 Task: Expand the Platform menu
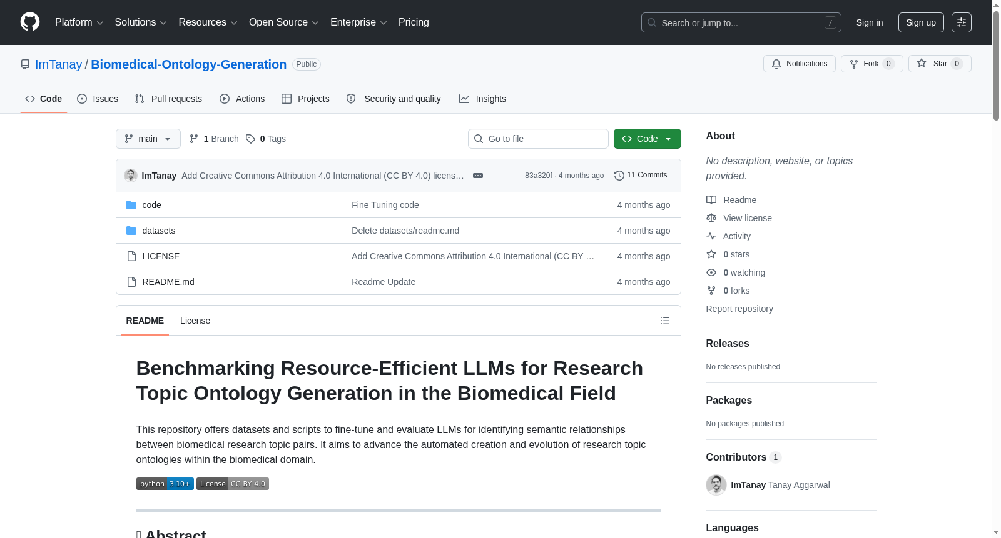click(79, 22)
